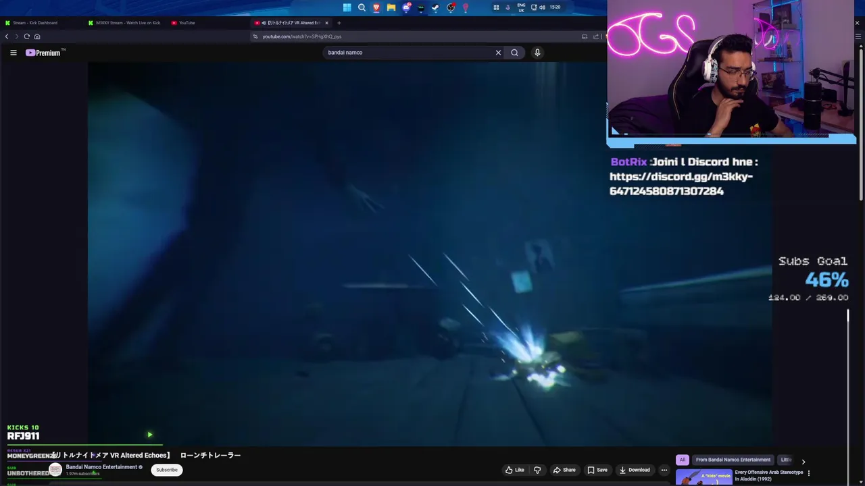
Task: Open the system volume control
Action: click(542, 7)
